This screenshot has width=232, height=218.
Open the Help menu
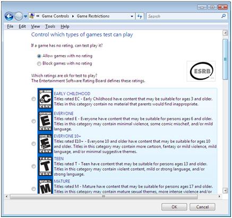65,26
